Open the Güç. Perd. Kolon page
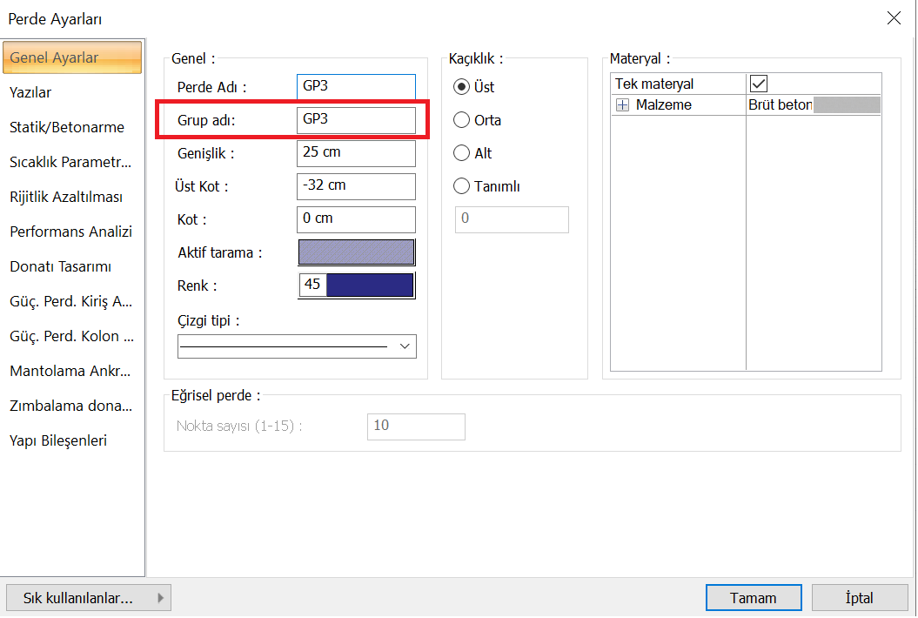The image size is (918, 618). click(71, 336)
